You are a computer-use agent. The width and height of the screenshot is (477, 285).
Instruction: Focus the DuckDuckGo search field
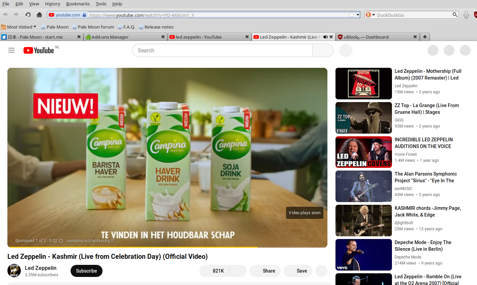click(x=413, y=15)
